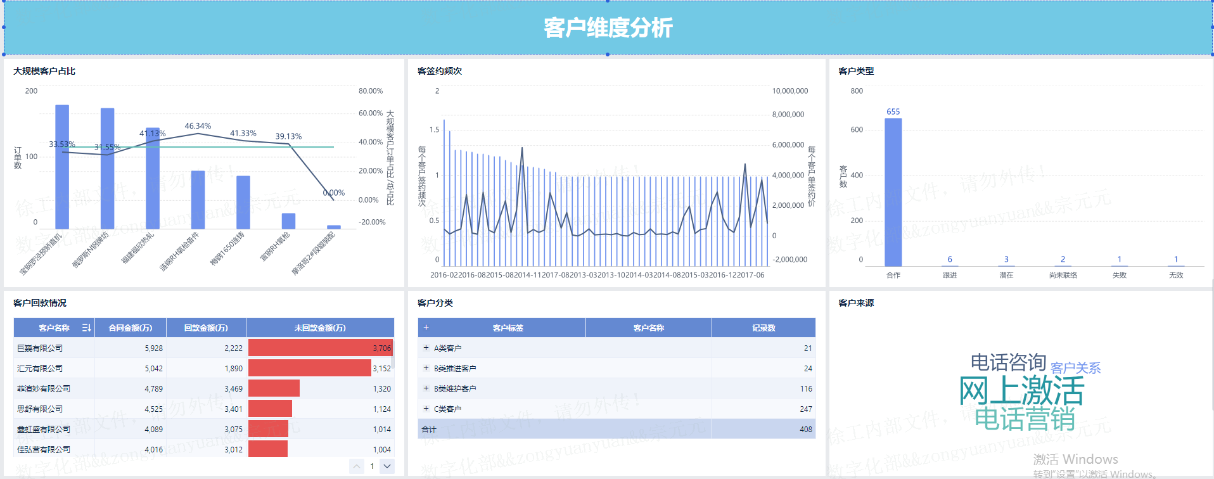Expand the C类客户 row

click(x=426, y=409)
